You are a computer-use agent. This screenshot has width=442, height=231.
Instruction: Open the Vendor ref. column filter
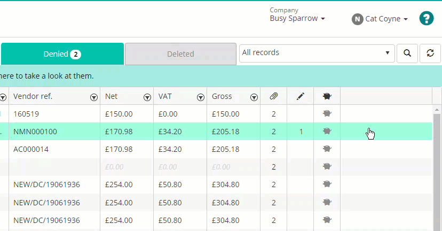point(94,97)
